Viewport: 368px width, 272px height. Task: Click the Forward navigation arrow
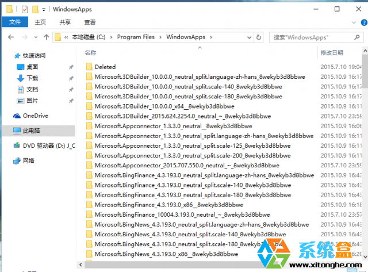point(25,37)
